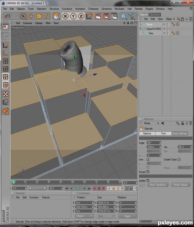This screenshot has height=227, width=194.
Task: Toggle Plane object visibility dots
Action: [167, 24]
